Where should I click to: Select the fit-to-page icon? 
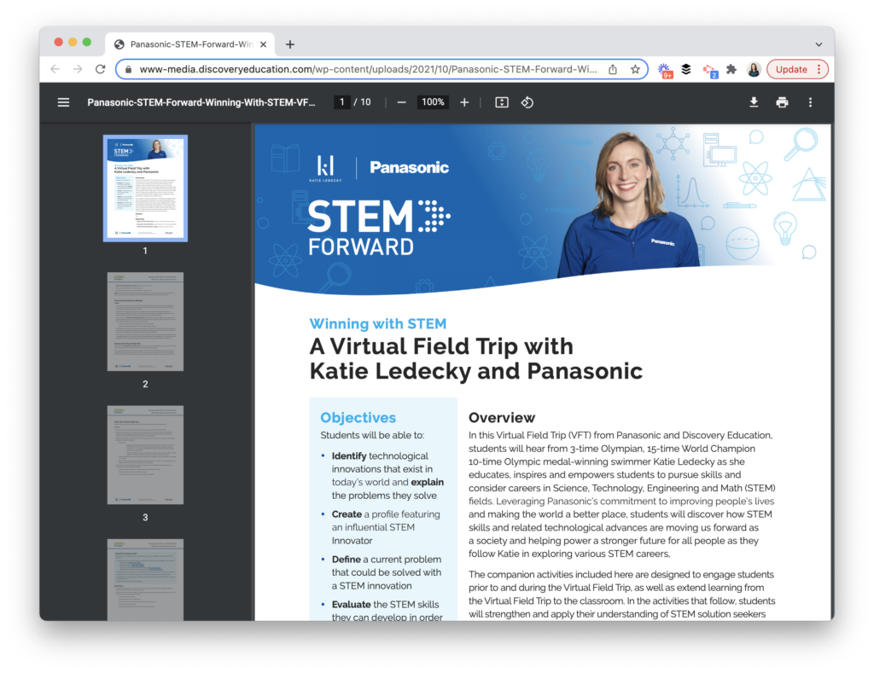[502, 102]
